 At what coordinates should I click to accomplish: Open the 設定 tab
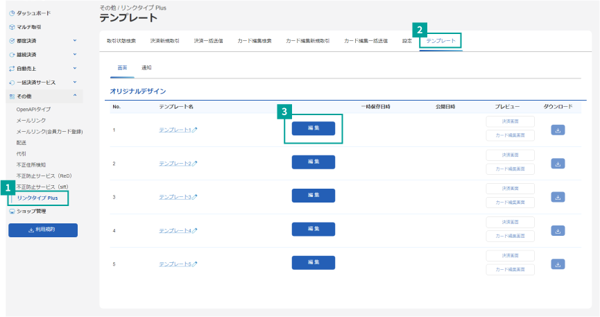pos(406,41)
